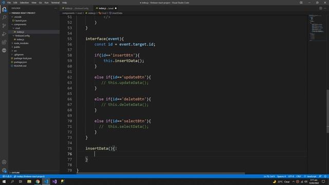Image resolution: width=329 pixels, height=185 pixels.
Task: Open the Edit menu
Action: coord(15,3)
